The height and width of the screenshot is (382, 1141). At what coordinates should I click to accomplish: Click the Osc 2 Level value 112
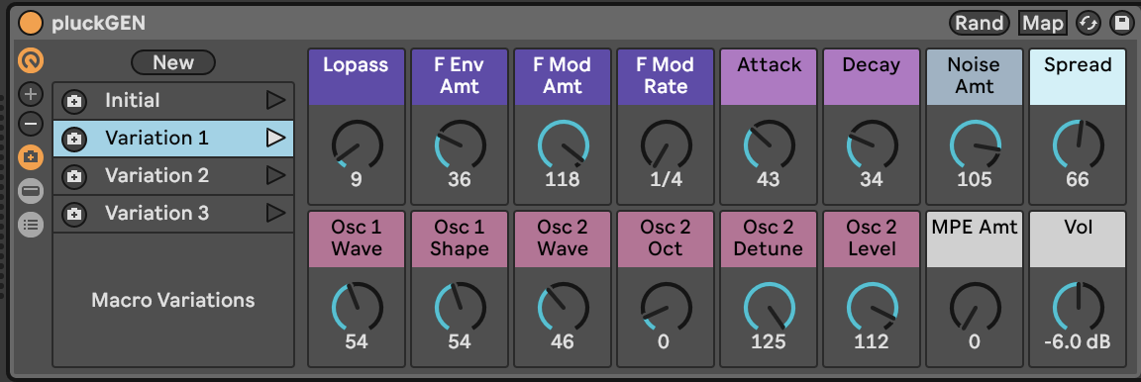[872, 341]
